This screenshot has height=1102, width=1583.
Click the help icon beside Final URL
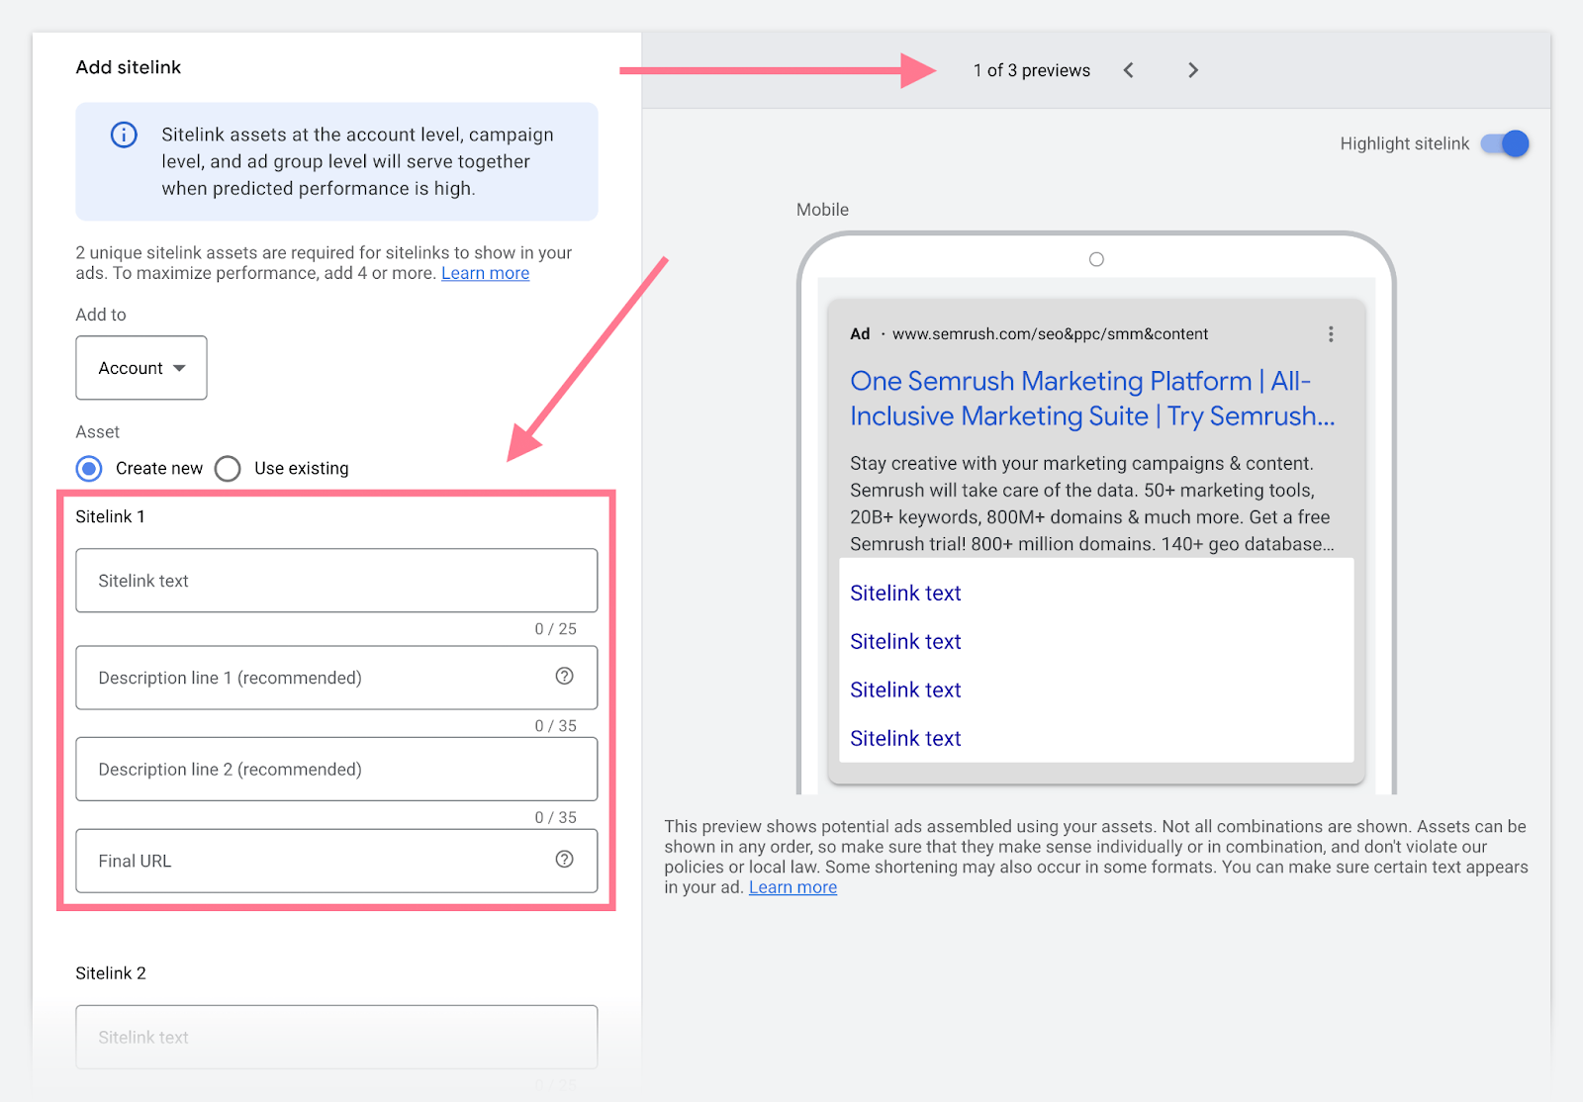[x=564, y=860]
